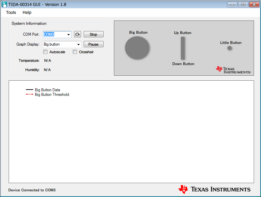Click the Pause button

click(94, 44)
